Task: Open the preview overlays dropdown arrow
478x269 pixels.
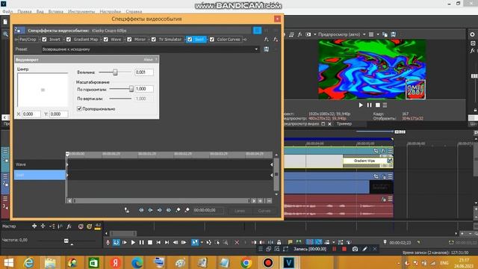Action: click(378, 34)
